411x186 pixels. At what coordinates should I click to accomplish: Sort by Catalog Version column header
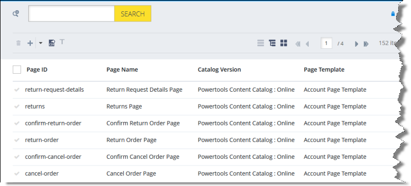pos(219,70)
